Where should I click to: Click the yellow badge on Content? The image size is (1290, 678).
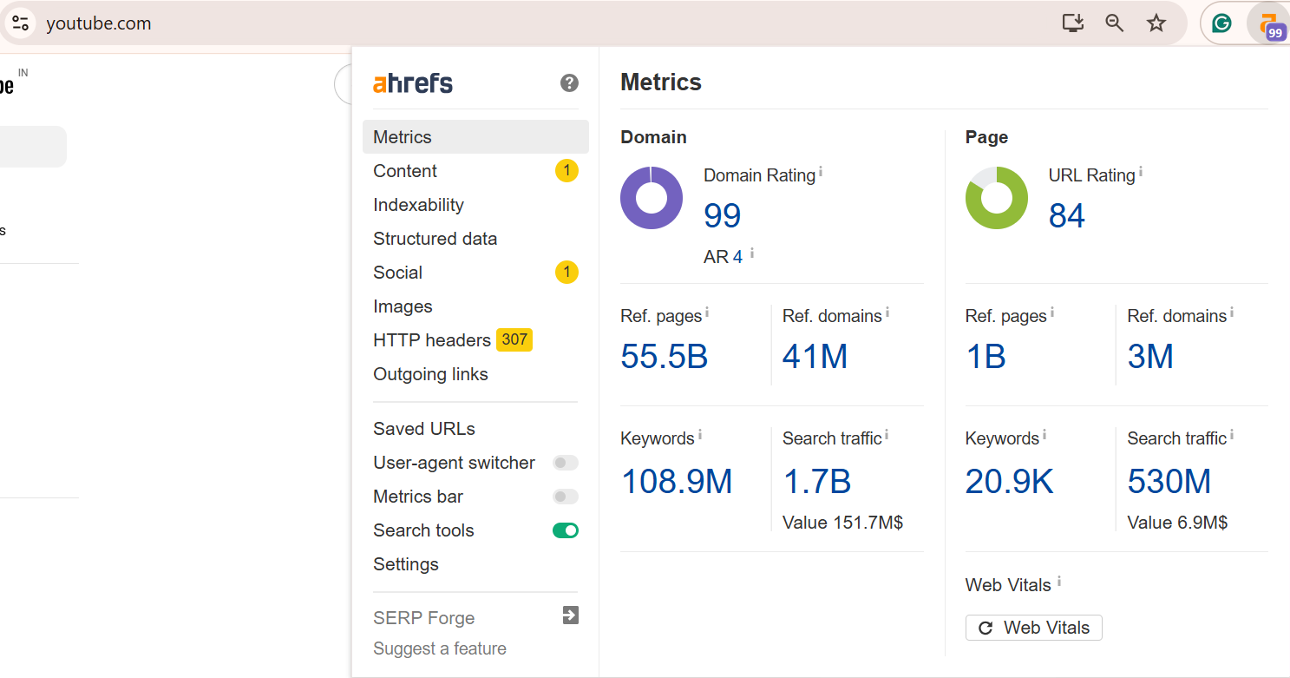pos(566,171)
